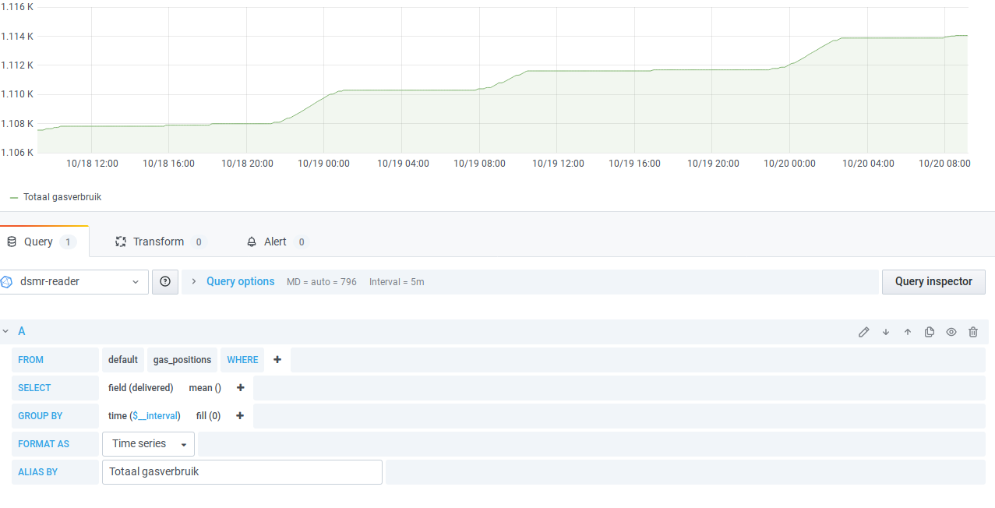Viewport: 995px width, 508px height.
Task: Add a WHERE condition with plus icon
Action: [x=277, y=359]
